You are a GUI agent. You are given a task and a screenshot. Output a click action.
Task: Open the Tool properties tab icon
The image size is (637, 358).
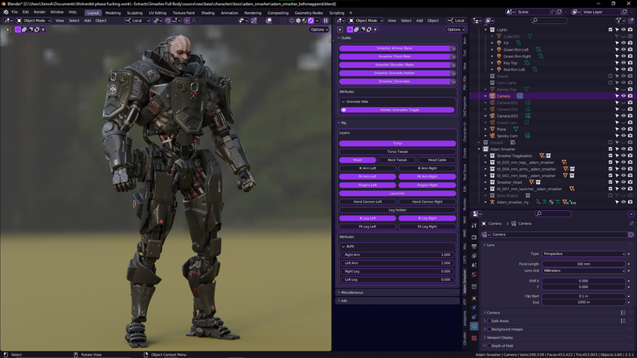(x=474, y=225)
